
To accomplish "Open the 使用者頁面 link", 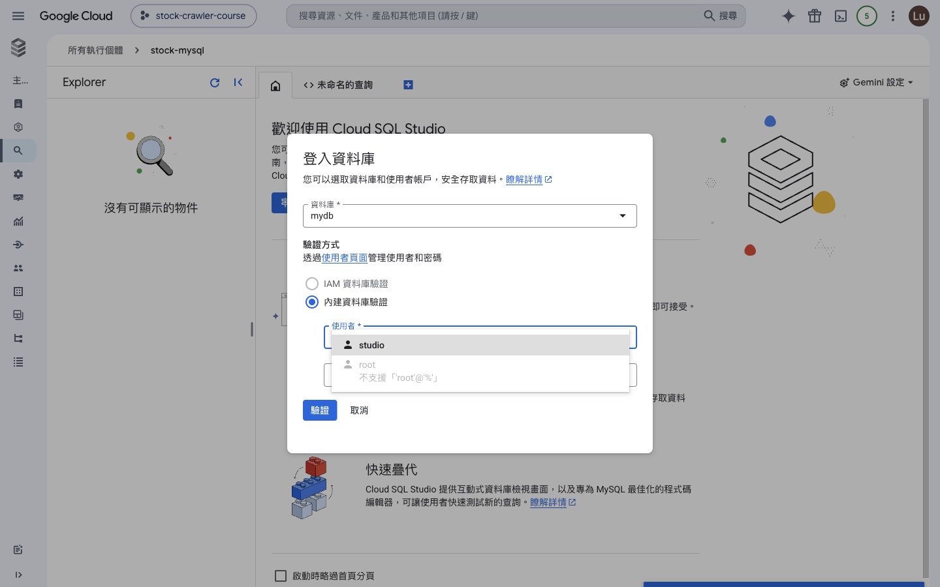I will [345, 258].
